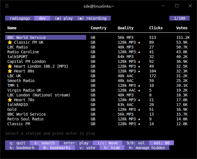Screen dimensions: 197x159
Task: Click the star icon beside Heart London 106.2
Action: (10, 66)
